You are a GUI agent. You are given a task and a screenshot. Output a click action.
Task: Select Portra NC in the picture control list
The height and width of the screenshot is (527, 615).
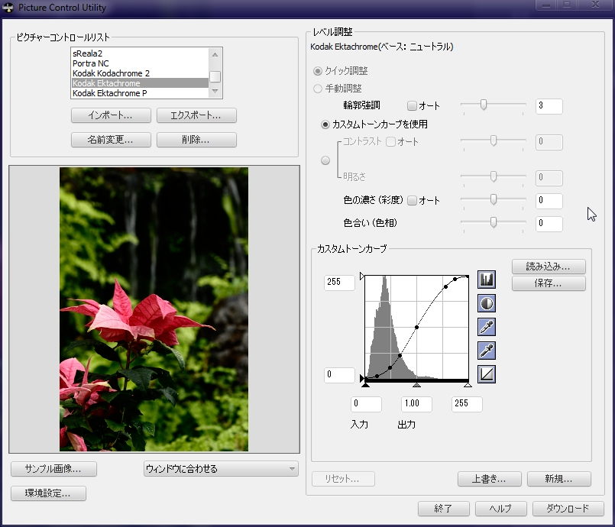[x=91, y=63]
